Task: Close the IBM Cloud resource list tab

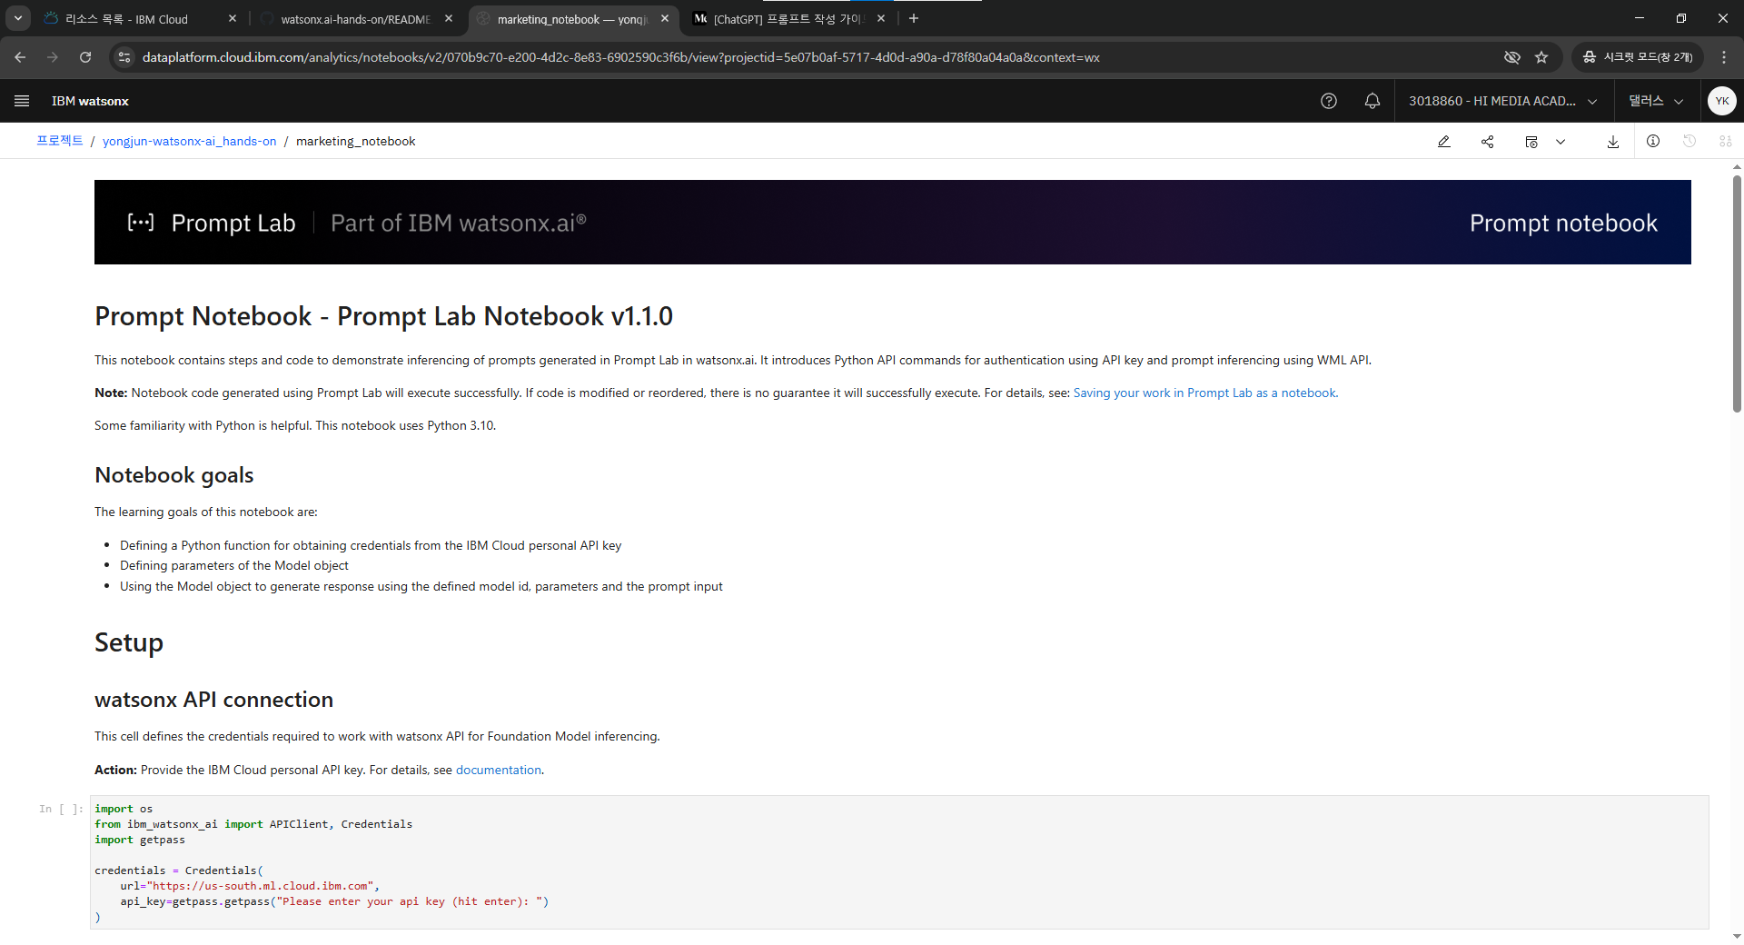Action: 233,18
